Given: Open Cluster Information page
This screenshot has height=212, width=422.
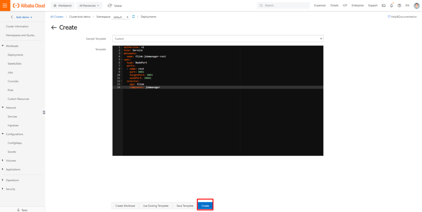Looking at the screenshot, I should point(17,26).
